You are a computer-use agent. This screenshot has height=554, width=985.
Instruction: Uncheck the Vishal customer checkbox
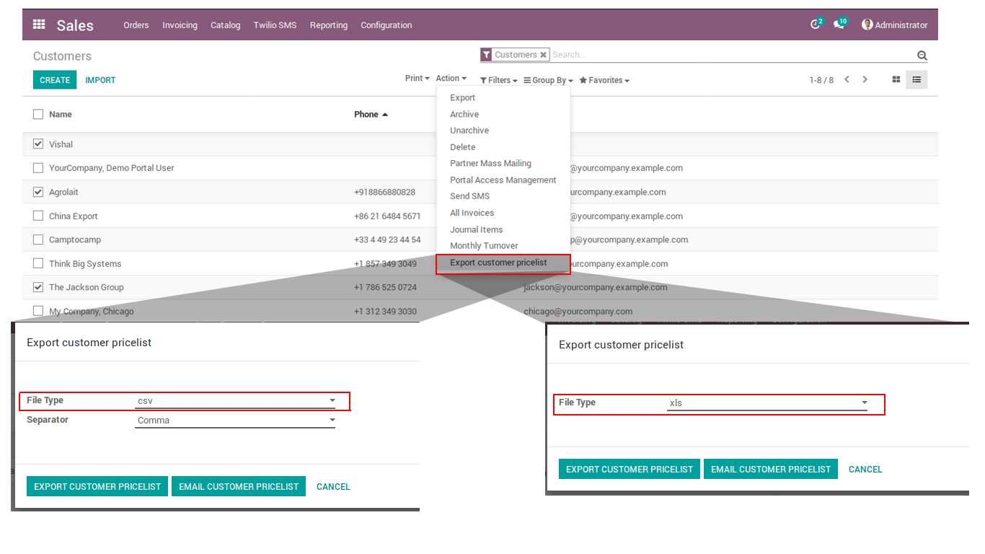(38, 144)
